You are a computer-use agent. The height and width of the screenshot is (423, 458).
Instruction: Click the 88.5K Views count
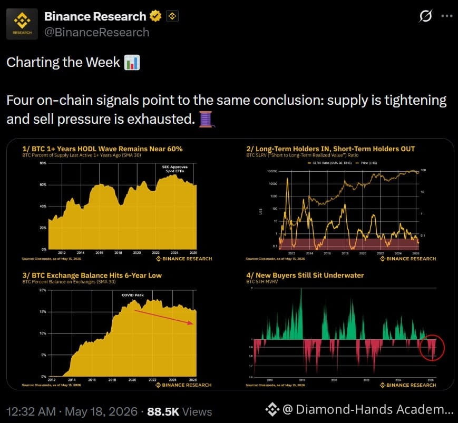(x=179, y=411)
